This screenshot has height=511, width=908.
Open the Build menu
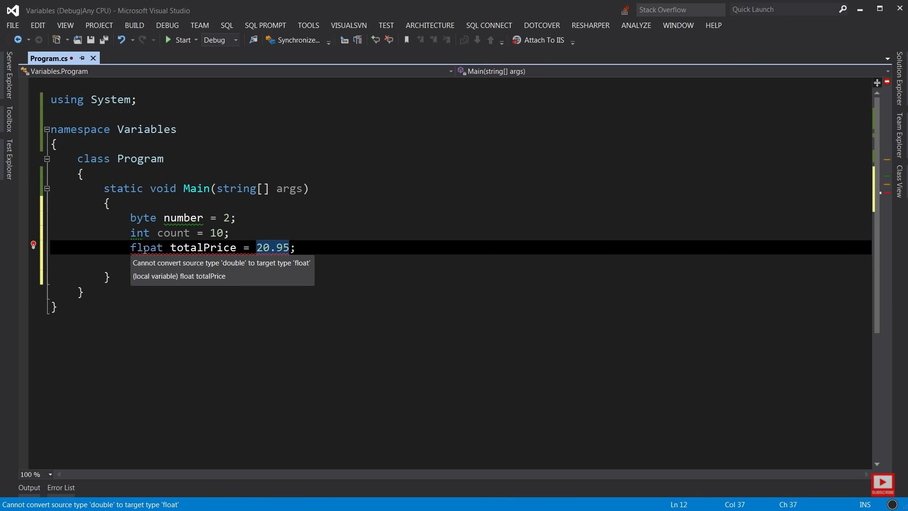[x=134, y=26]
